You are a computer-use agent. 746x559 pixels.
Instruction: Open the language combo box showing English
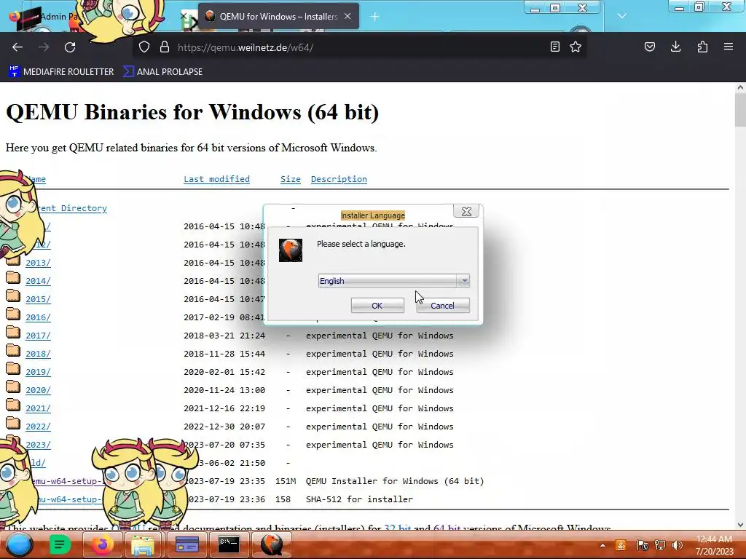tap(394, 281)
